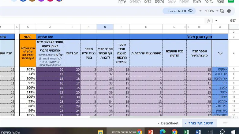Open the greyed תוספים menu
The height and width of the screenshot is (134, 239).
(x=135, y=2)
